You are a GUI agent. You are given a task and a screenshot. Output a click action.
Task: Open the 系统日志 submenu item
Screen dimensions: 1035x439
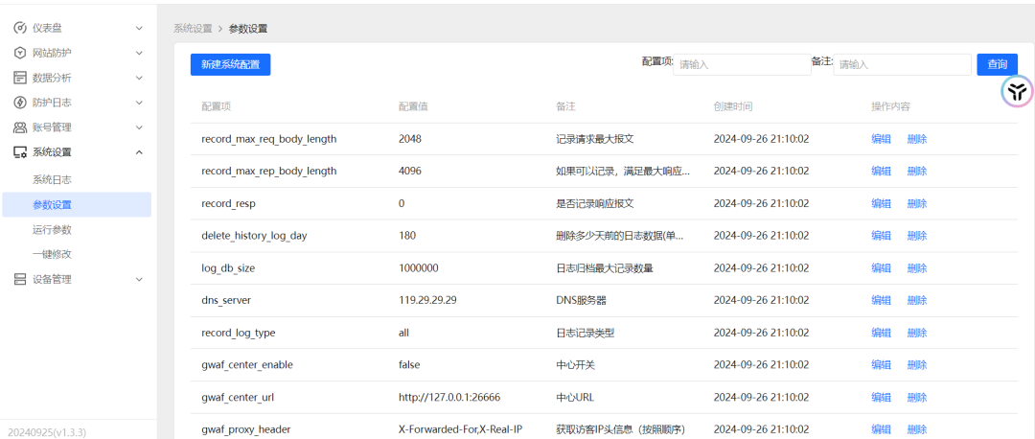[x=52, y=179]
